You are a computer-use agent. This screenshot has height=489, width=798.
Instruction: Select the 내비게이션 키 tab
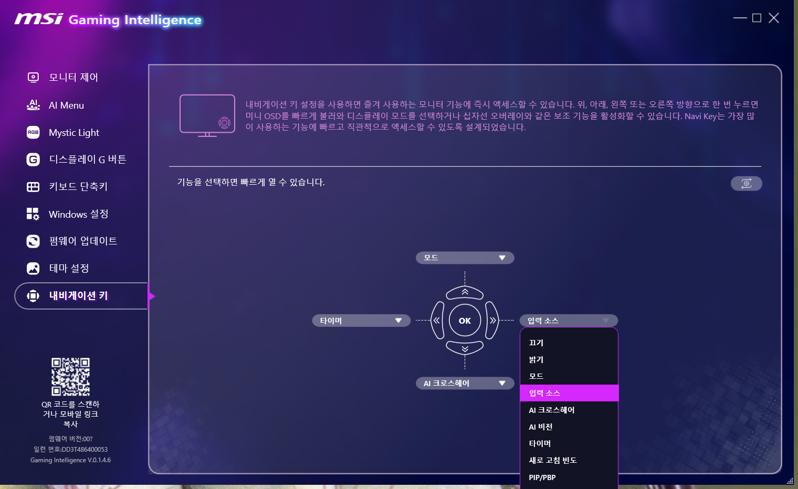click(x=81, y=296)
